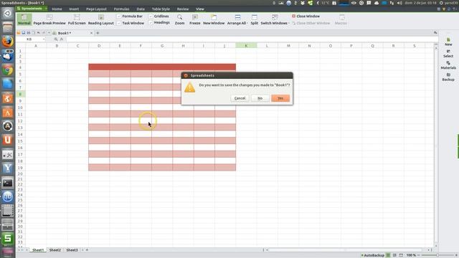Image resolution: width=459 pixels, height=258 pixels.
Task: Launch Firefox from the dock
Action: point(8,42)
